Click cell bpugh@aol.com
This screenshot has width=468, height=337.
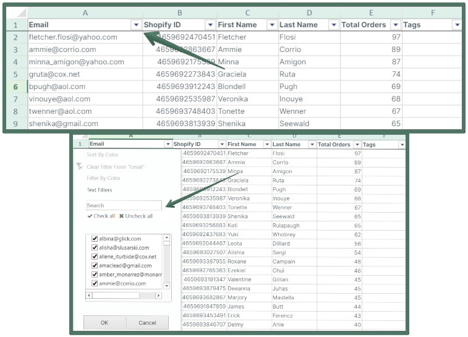click(x=85, y=87)
